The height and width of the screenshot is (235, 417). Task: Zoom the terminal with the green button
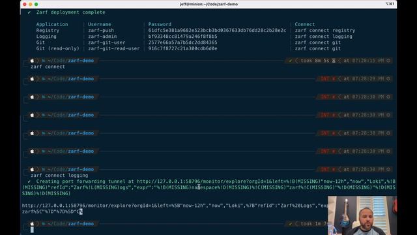coord(36,5)
